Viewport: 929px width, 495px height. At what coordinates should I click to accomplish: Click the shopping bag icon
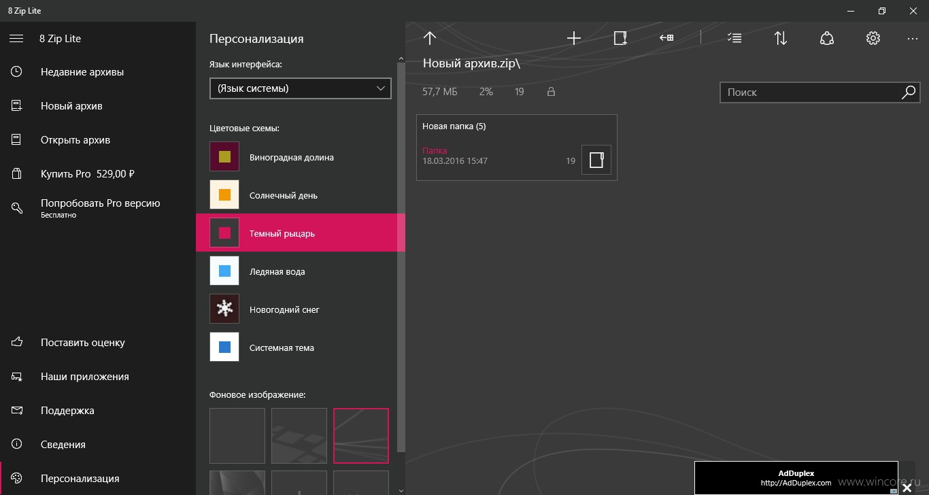coord(17,173)
